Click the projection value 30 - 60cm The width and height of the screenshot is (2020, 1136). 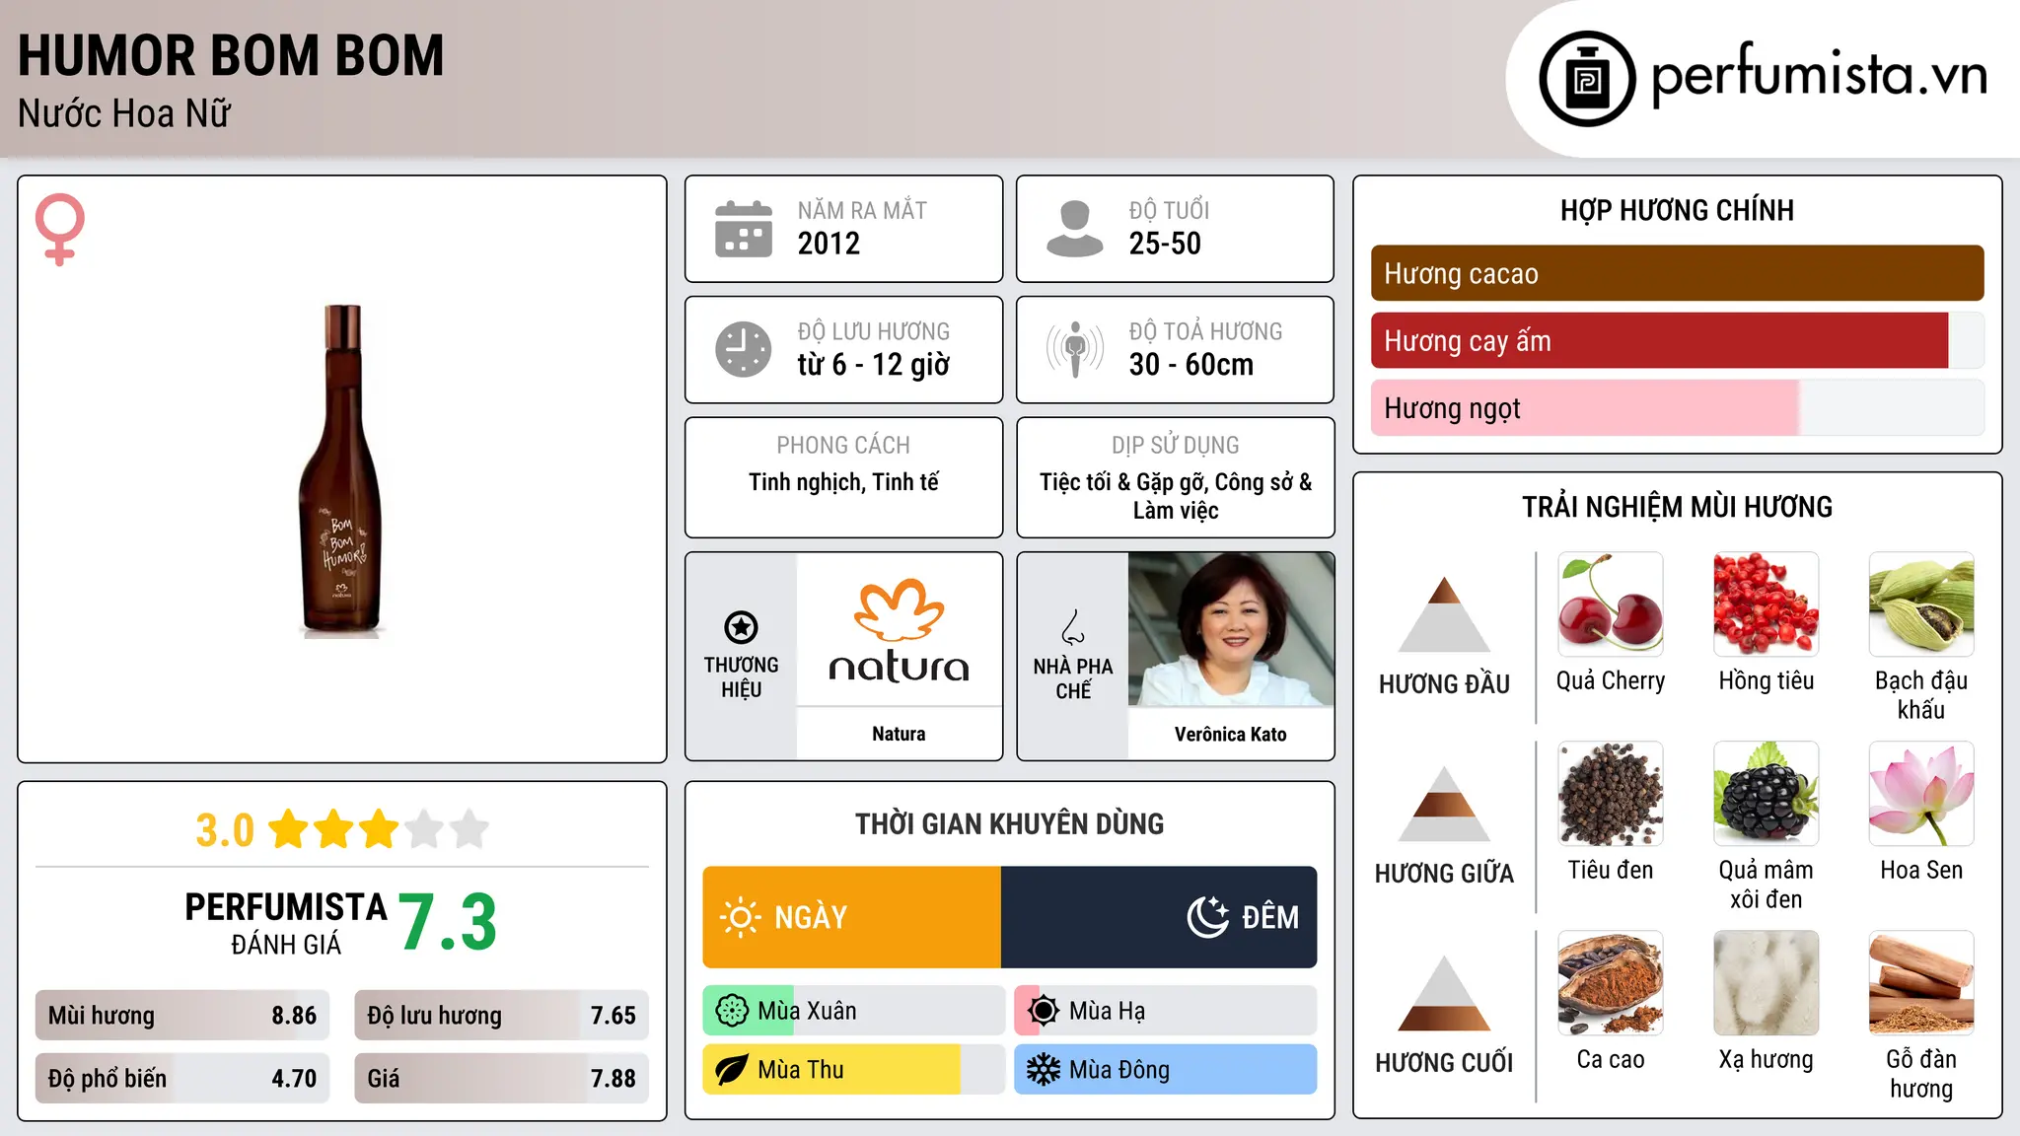tap(1191, 365)
